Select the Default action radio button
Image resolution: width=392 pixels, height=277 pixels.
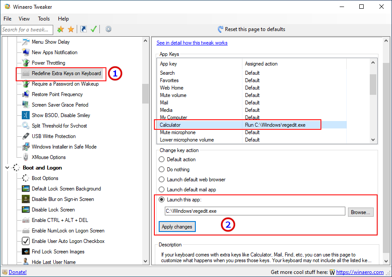point(162,159)
